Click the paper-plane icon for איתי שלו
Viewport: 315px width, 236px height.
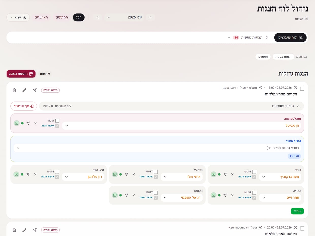(127, 174)
